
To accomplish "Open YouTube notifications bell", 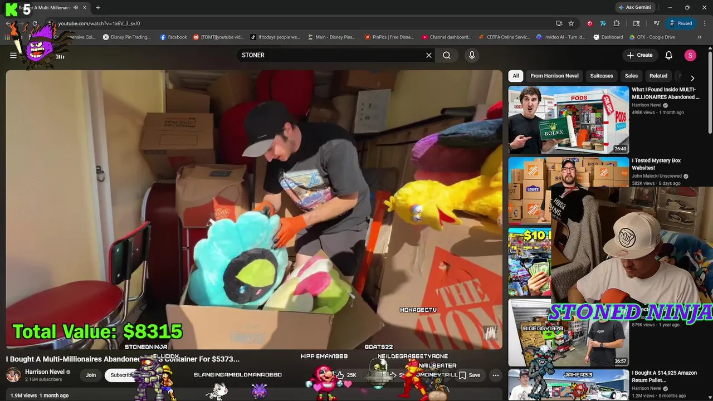I will point(669,55).
